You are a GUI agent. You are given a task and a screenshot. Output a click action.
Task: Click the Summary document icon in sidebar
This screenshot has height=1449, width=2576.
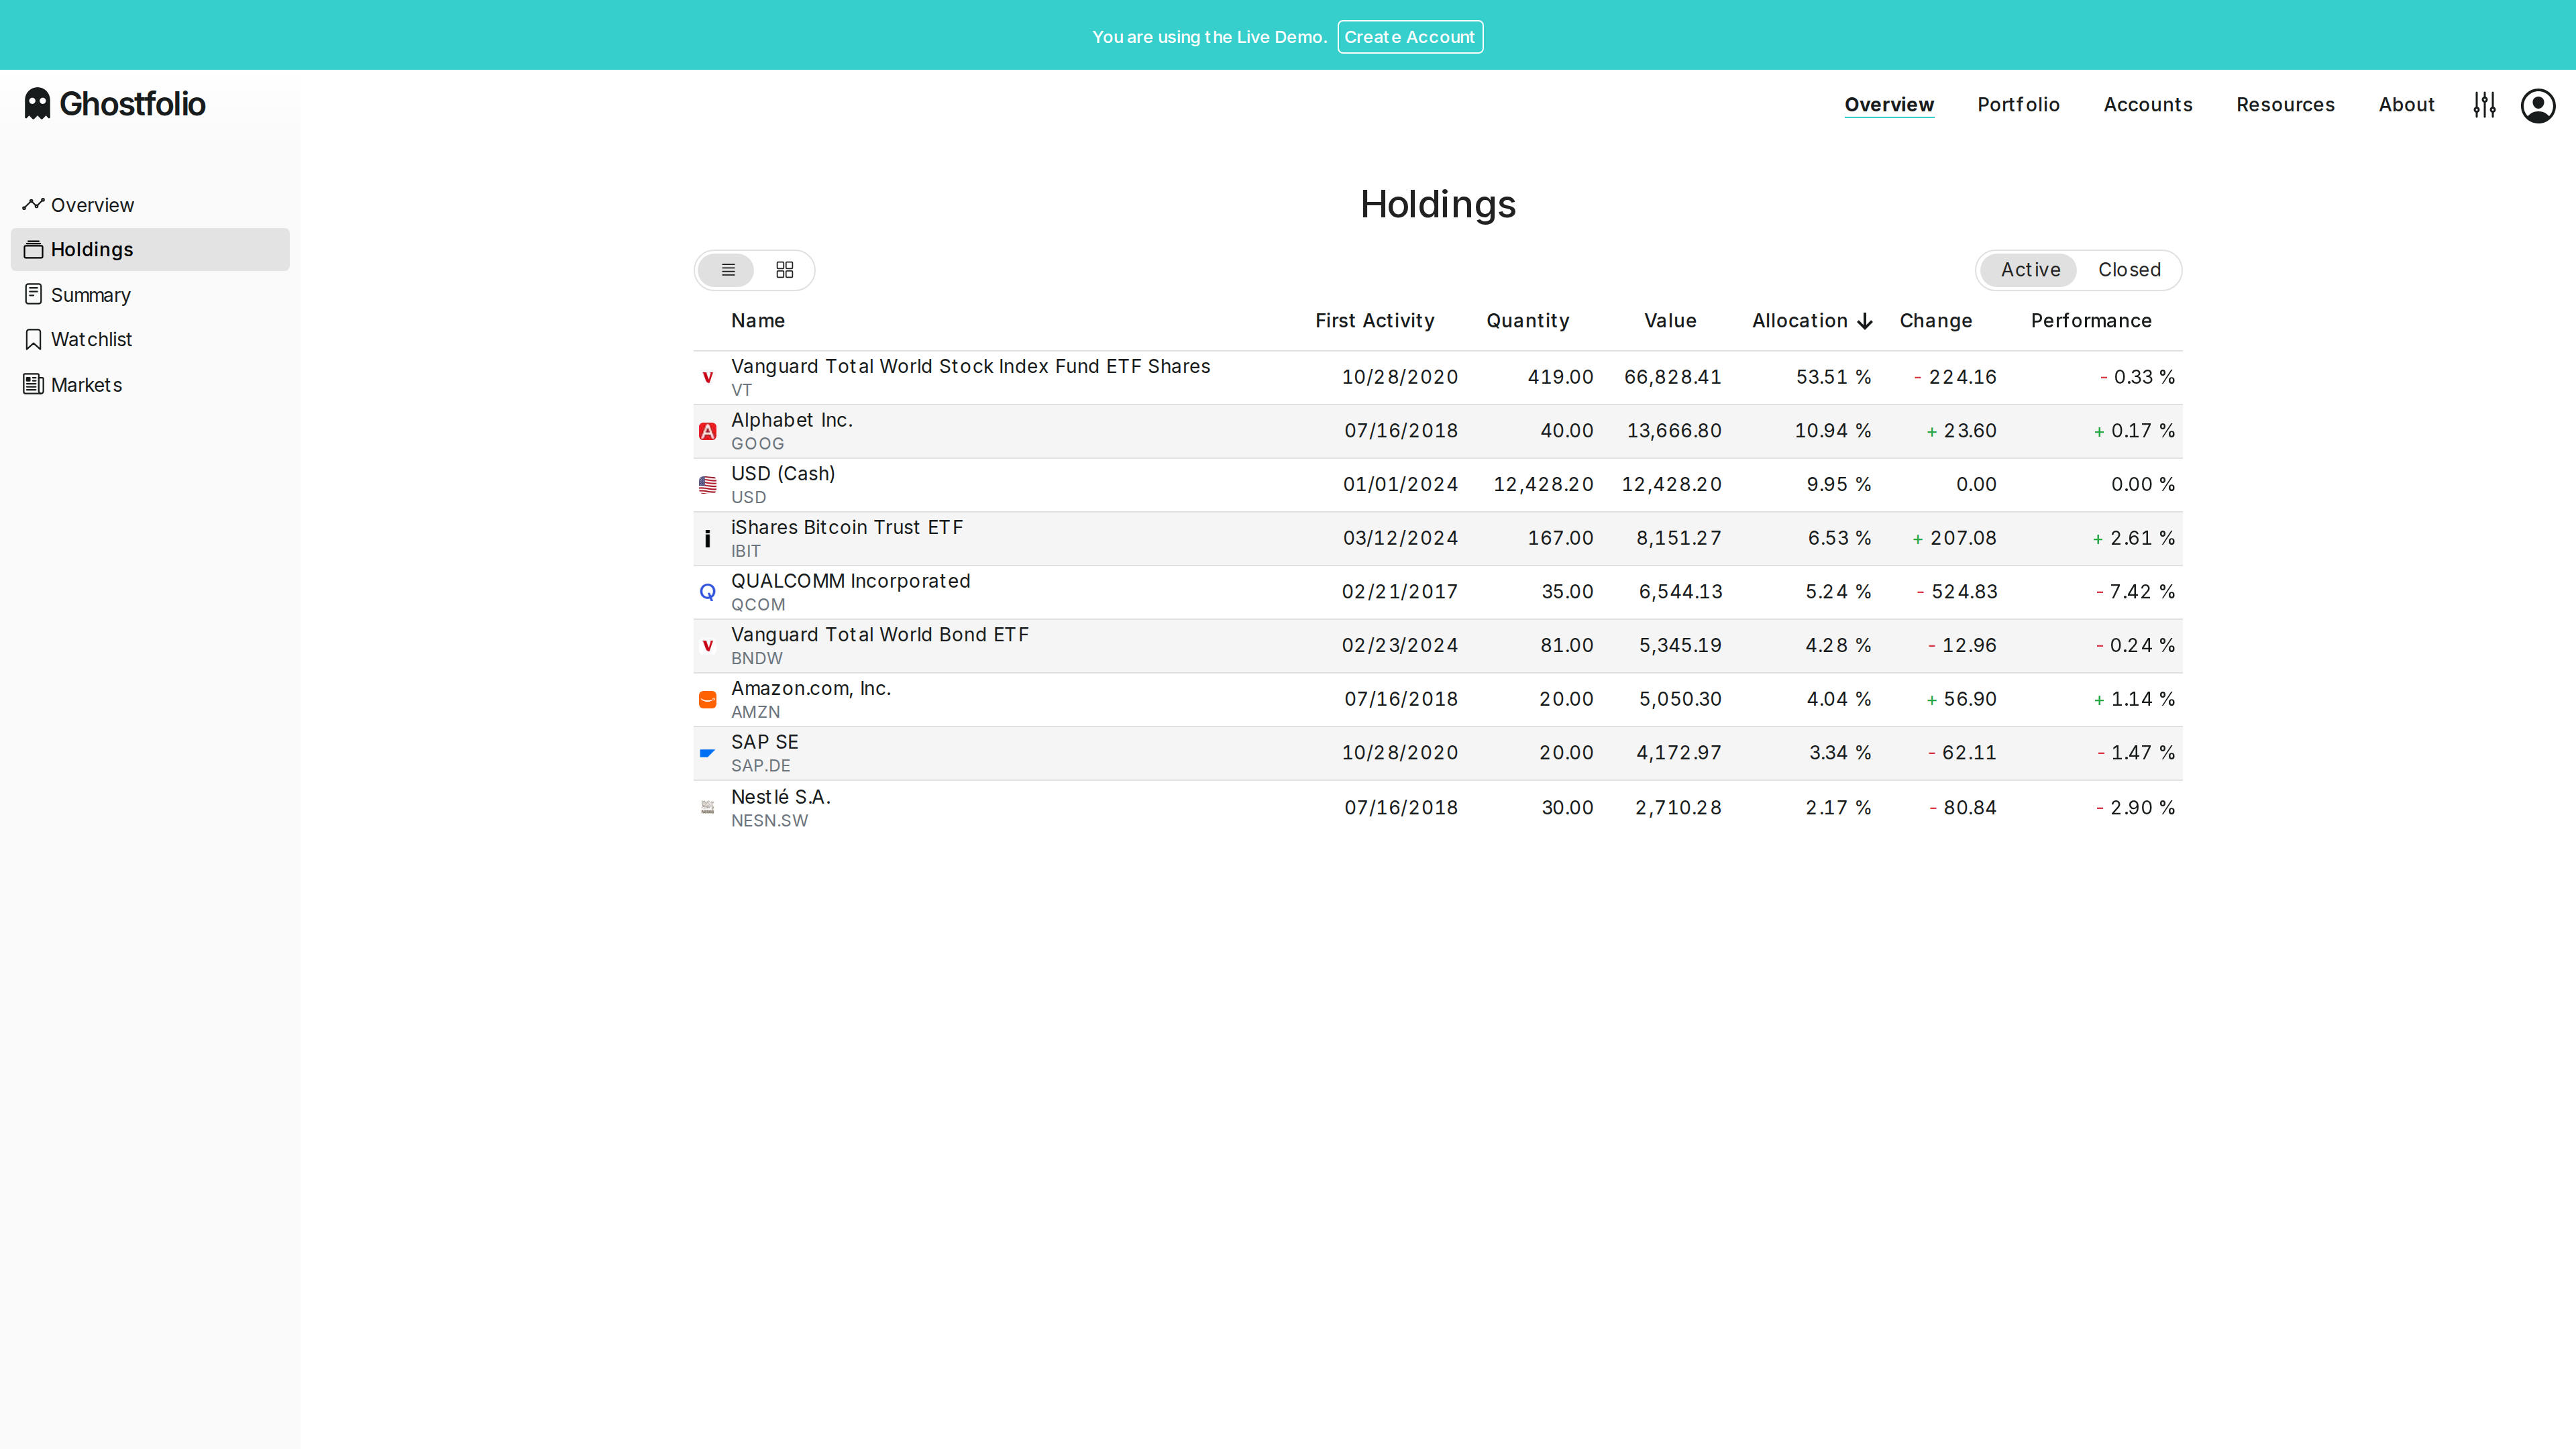[x=33, y=294]
